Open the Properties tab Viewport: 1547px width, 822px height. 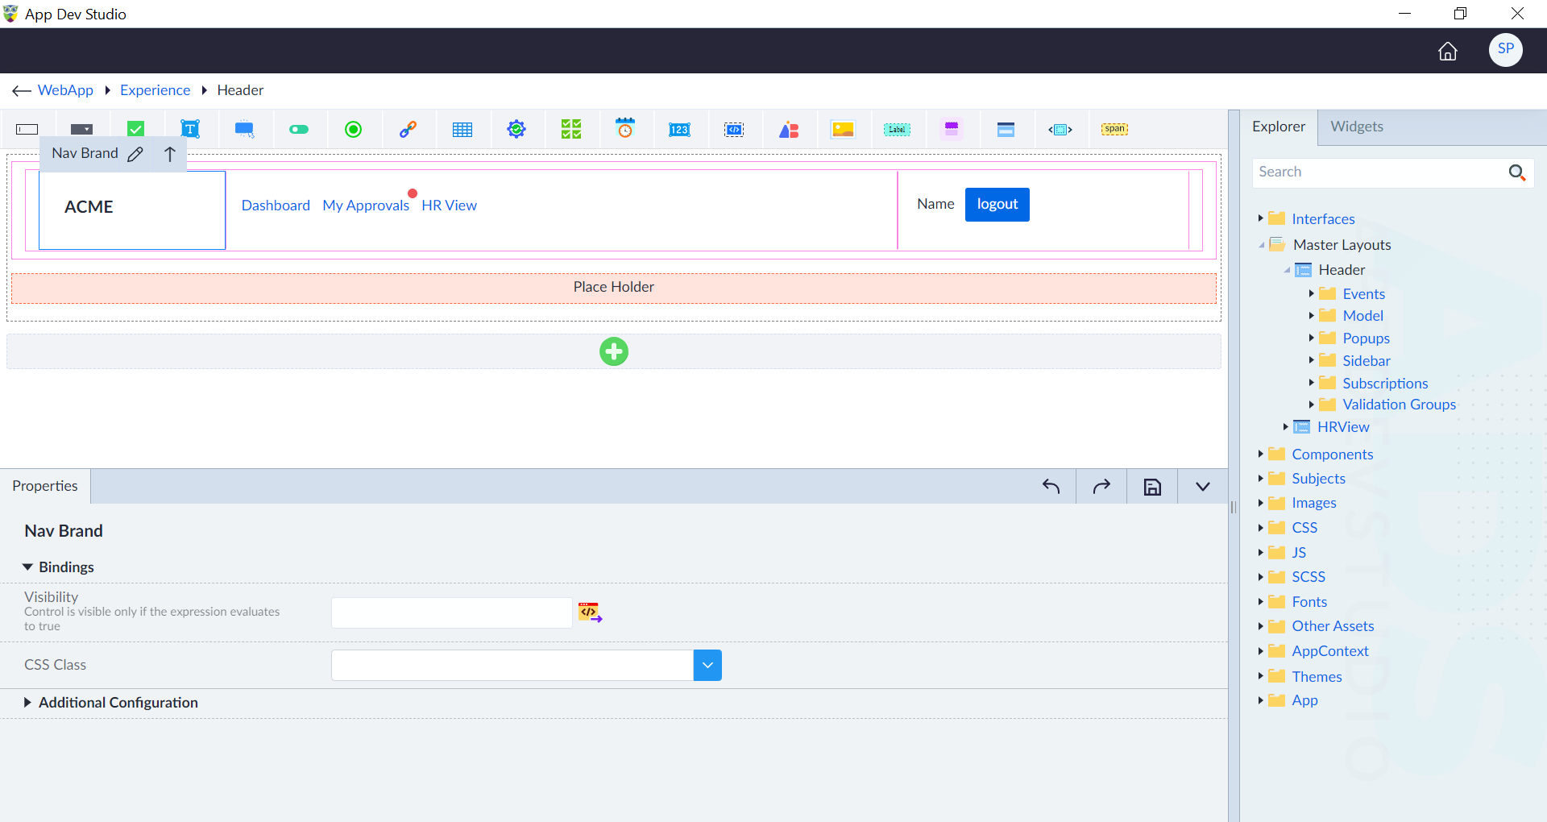click(x=45, y=486)
